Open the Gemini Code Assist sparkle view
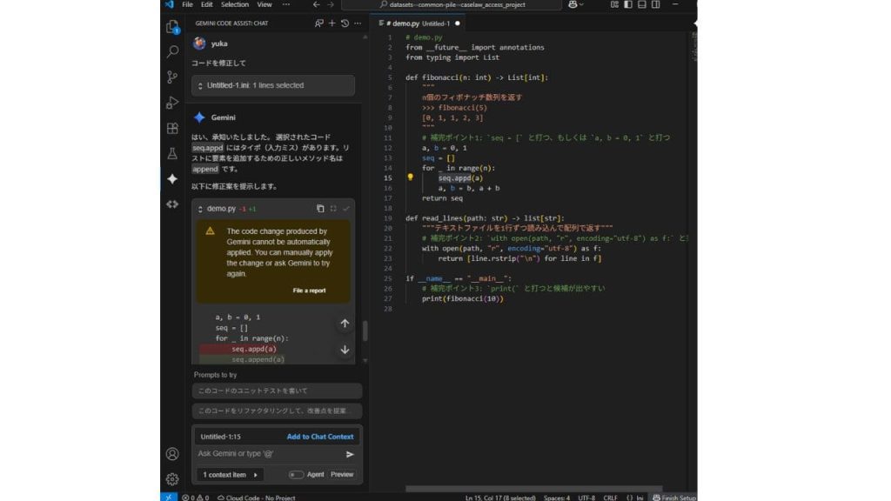This screenshot has height=501, width=891. [172, 179]
